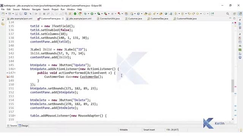The image size is (243, 136).
Task: Collapse the code fold at line 146
Action: [15, 69]
